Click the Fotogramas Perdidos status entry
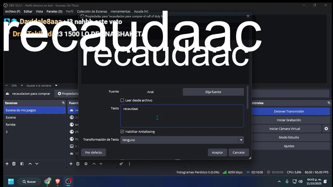Viewport: 333px width, 187px height. pos(198,172)
